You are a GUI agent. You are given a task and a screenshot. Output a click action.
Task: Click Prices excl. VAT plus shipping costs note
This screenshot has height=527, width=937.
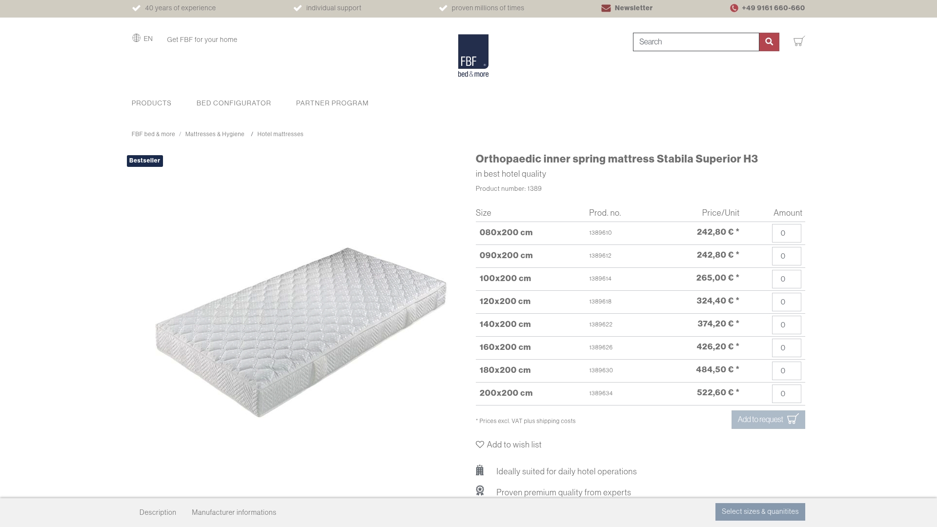pos(526,421)
